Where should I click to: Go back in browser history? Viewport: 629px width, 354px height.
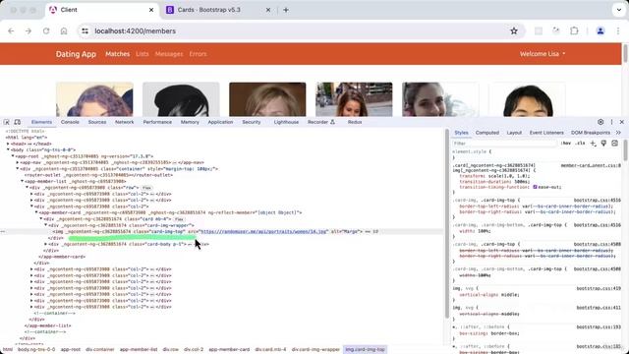[11, 30]
